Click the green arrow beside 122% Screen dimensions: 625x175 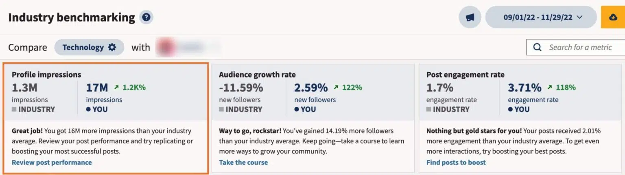[x=336, y=87]
